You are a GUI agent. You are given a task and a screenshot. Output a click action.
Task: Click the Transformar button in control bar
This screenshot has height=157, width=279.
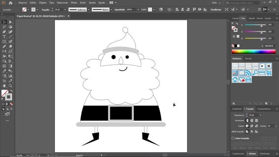tap(216, 10)
